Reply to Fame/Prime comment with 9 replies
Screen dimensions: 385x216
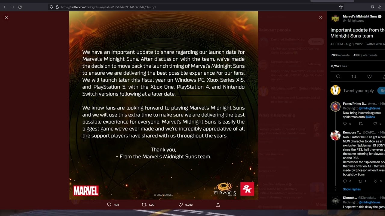coord(345,124)
